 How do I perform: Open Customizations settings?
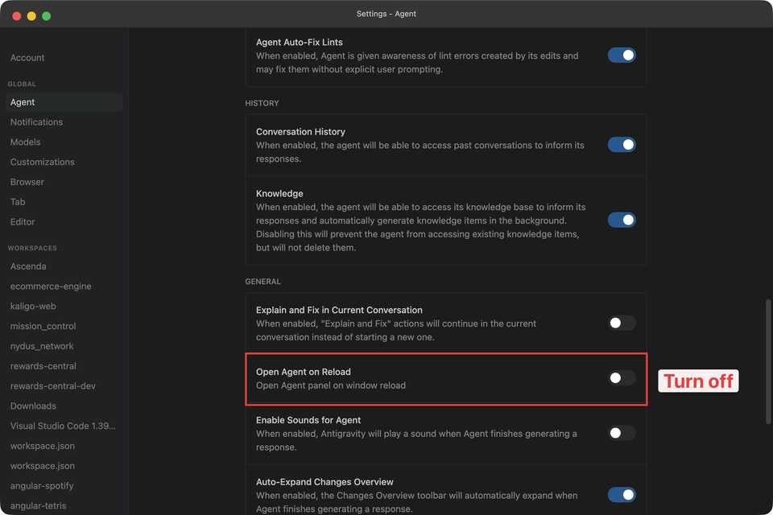pos(42,162)
